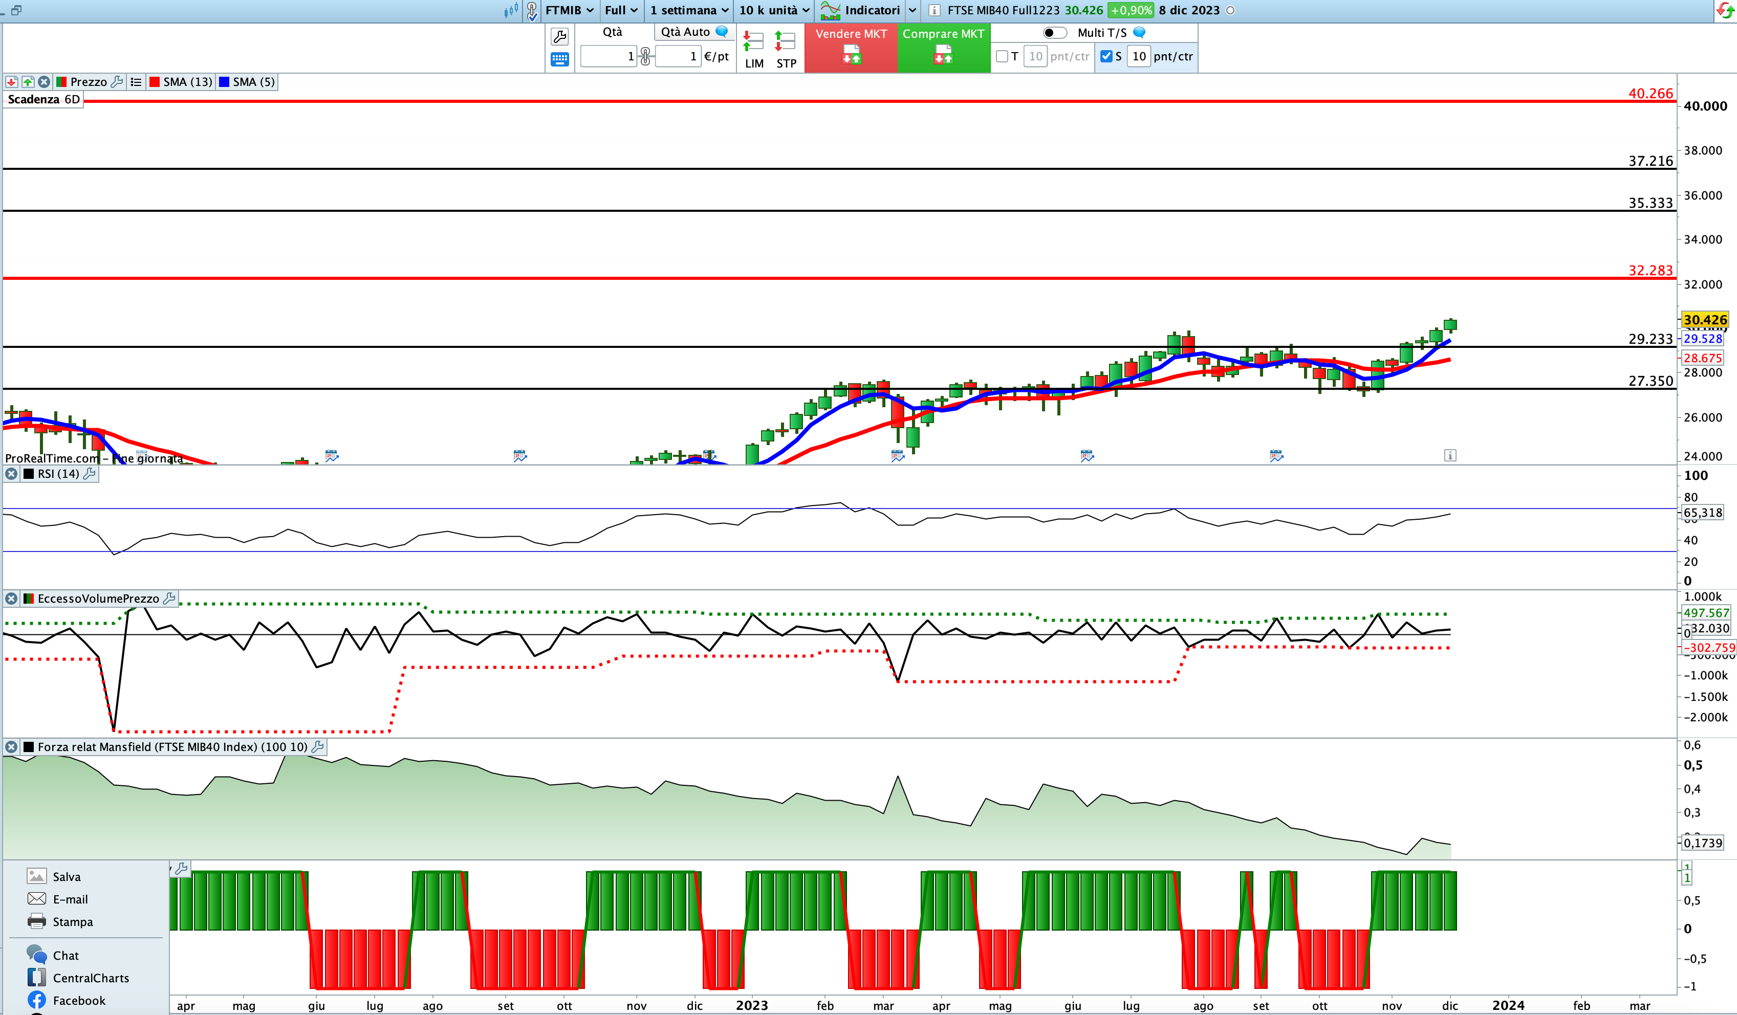Close the Forza relat Mansfield panel
This screenshot has width=1737, height=1015.
tap(11, 747)
